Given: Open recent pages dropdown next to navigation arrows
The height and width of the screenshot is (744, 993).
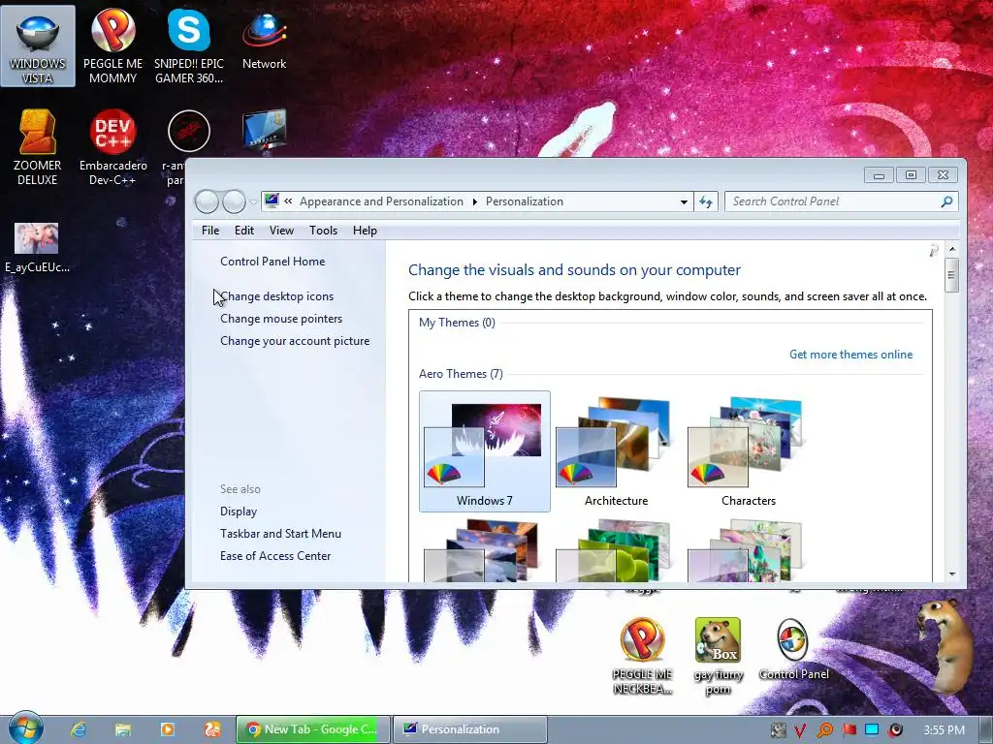Looking at the screenshot, I should click(253, 202).
